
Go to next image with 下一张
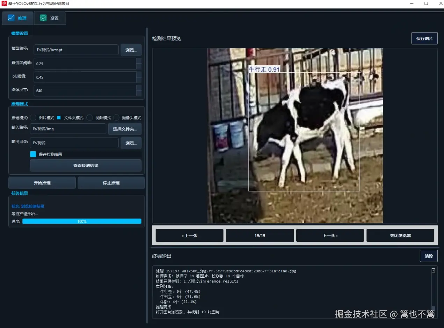click(x=330, y=235)
